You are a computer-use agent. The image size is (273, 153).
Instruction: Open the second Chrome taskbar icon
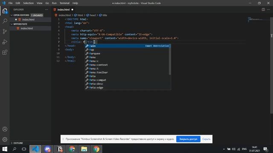tap(96, 149)
